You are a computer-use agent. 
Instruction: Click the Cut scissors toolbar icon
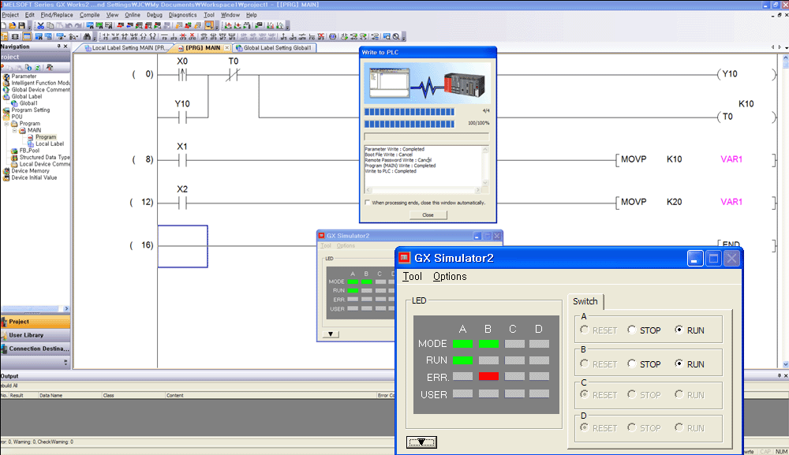click(x=41, y=26)
